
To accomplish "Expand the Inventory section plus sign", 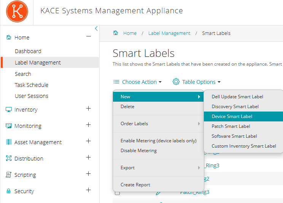I will 89,109.
